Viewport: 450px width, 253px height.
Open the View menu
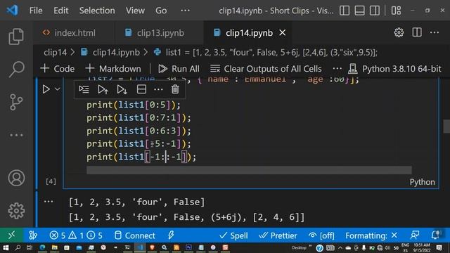coord(135,11)
